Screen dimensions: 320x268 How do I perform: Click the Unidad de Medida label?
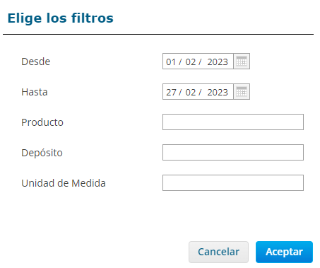(64, 183)
